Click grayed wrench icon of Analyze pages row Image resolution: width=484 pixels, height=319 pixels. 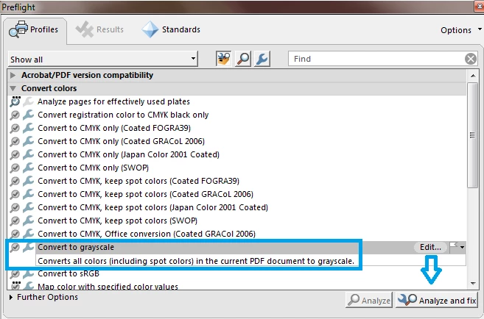(29, 101)
